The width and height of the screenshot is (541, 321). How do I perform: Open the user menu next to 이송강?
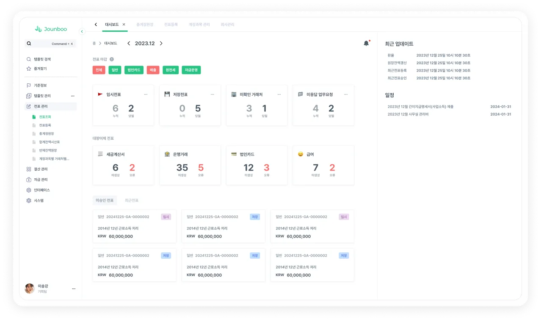click(x=74, y=289)
